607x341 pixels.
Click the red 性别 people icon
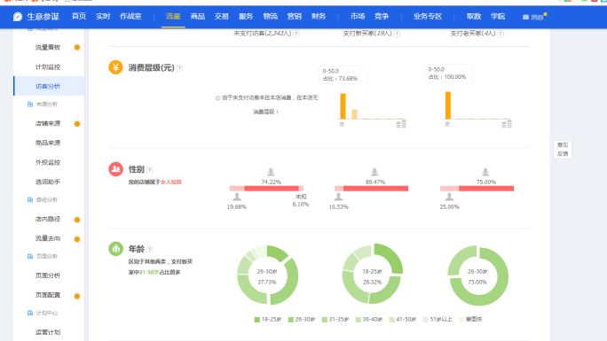pyautogui.click(x=115, y=169)
